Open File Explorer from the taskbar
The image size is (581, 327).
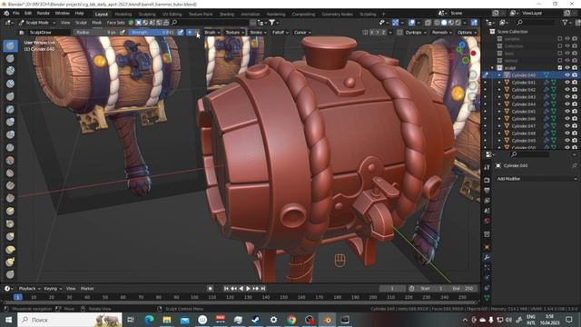tap(167, 320)
